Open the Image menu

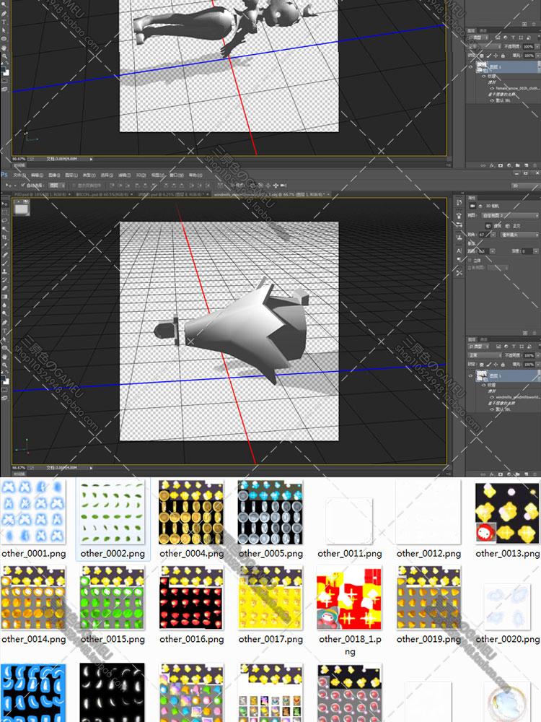coord(54,175)
